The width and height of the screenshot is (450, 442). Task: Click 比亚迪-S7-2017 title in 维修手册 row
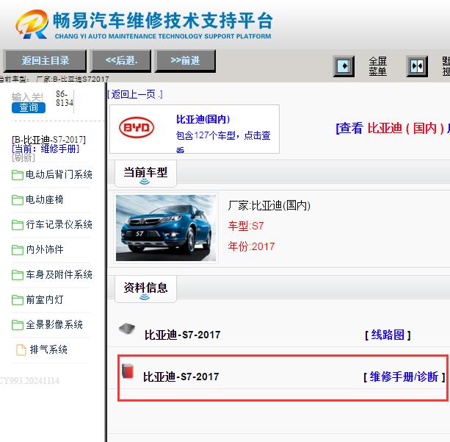point(181,377)
